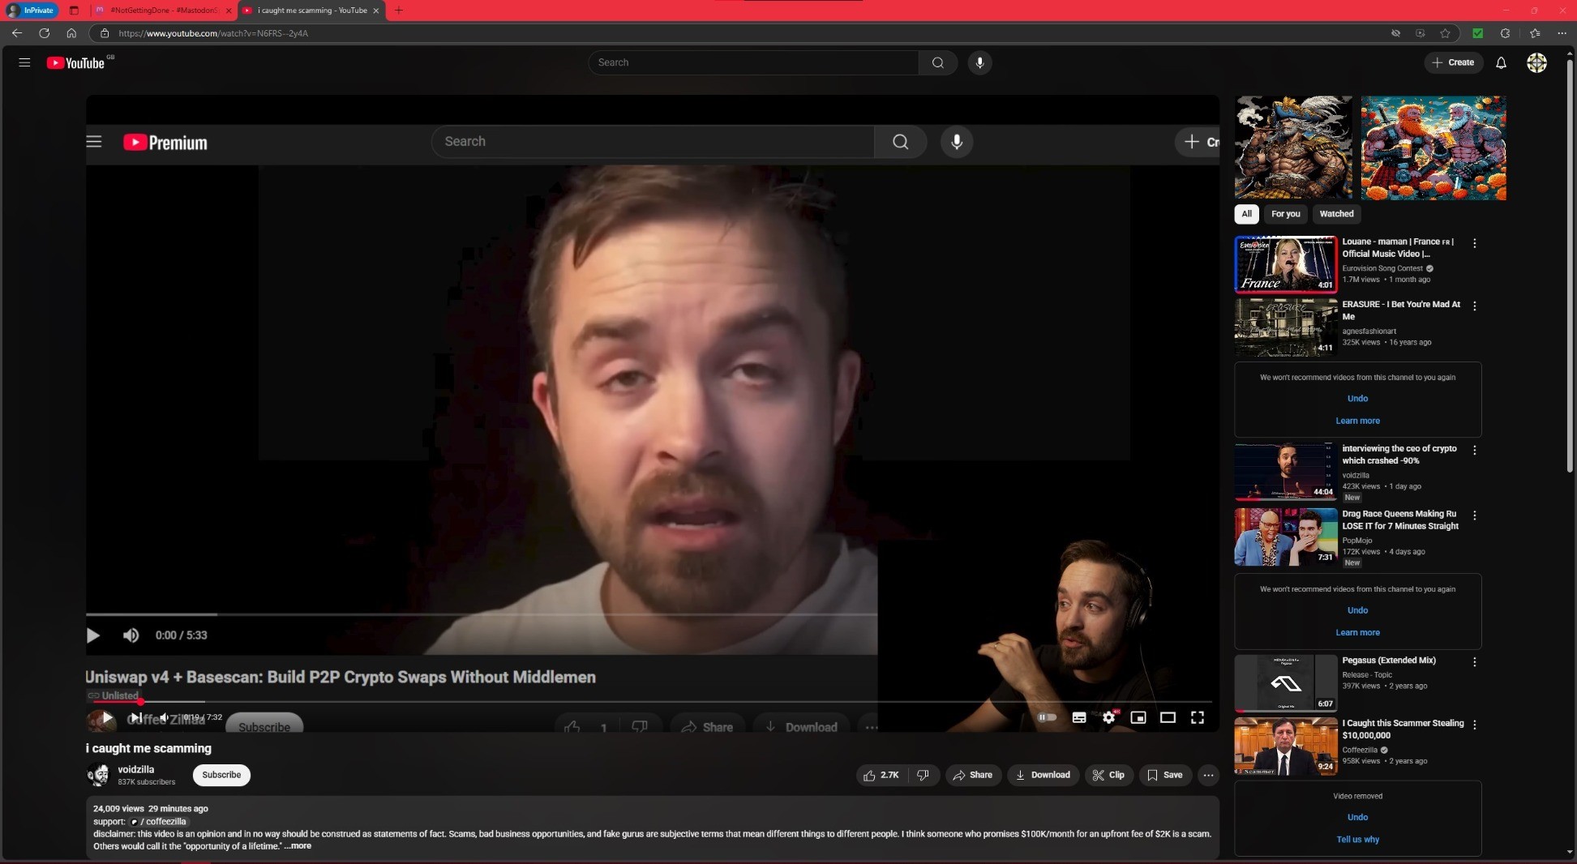
Task: Go back in the browser
Action: 17,33
